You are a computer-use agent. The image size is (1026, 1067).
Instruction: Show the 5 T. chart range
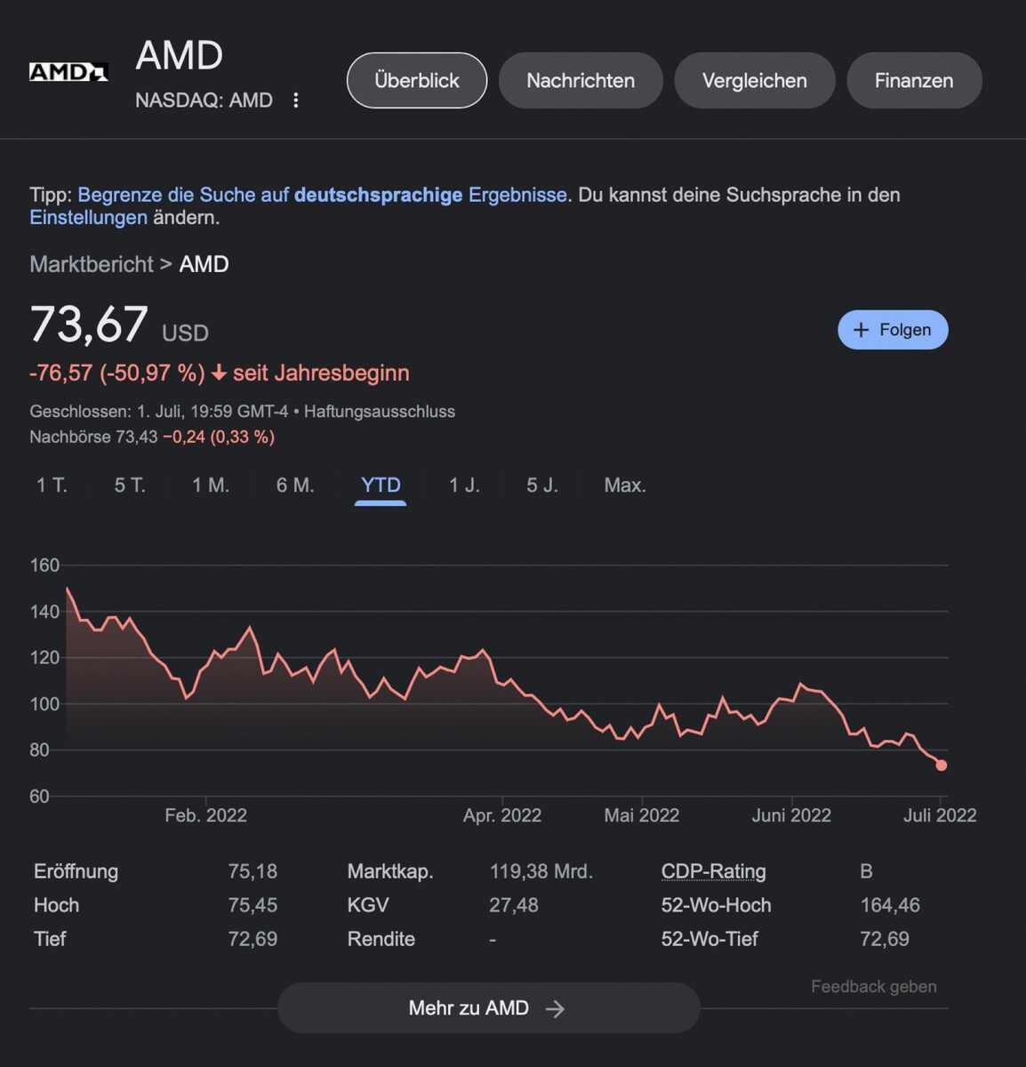pos(130,485)
